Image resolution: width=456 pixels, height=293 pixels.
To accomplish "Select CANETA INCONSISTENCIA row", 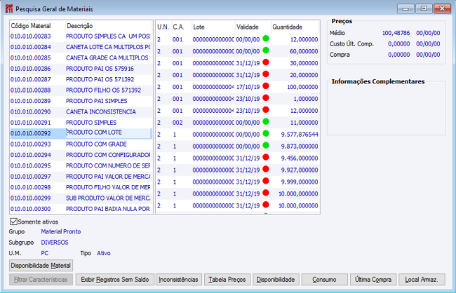I will [x=81, y=111].
